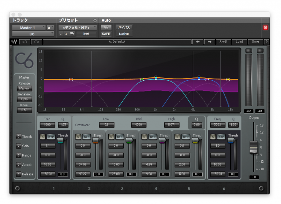The image size is (281, 204).
Task: Solo band 3 with S button
Action: pyautogui.click(x=111, y=137)
